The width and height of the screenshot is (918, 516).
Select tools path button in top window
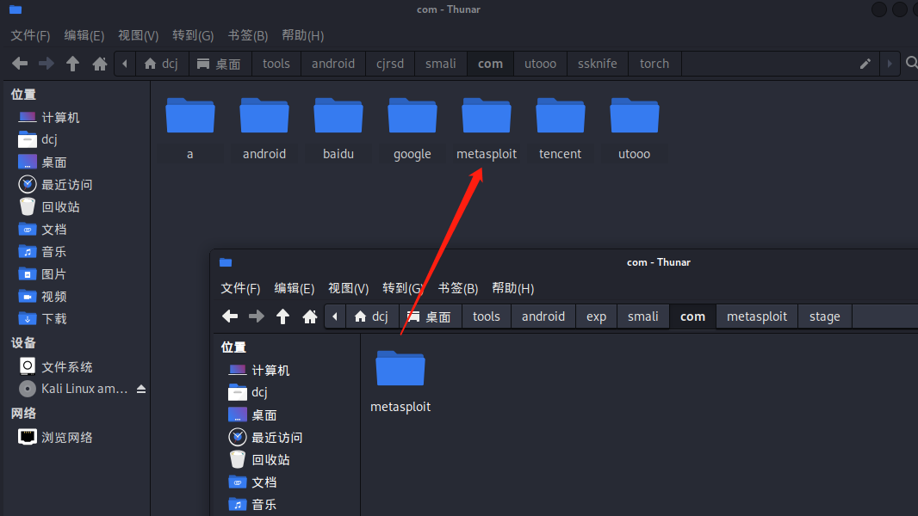(276, 64)
